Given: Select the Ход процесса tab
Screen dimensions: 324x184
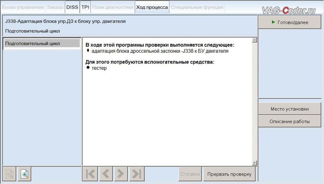Looking at the screenshot, I should 152,7.
